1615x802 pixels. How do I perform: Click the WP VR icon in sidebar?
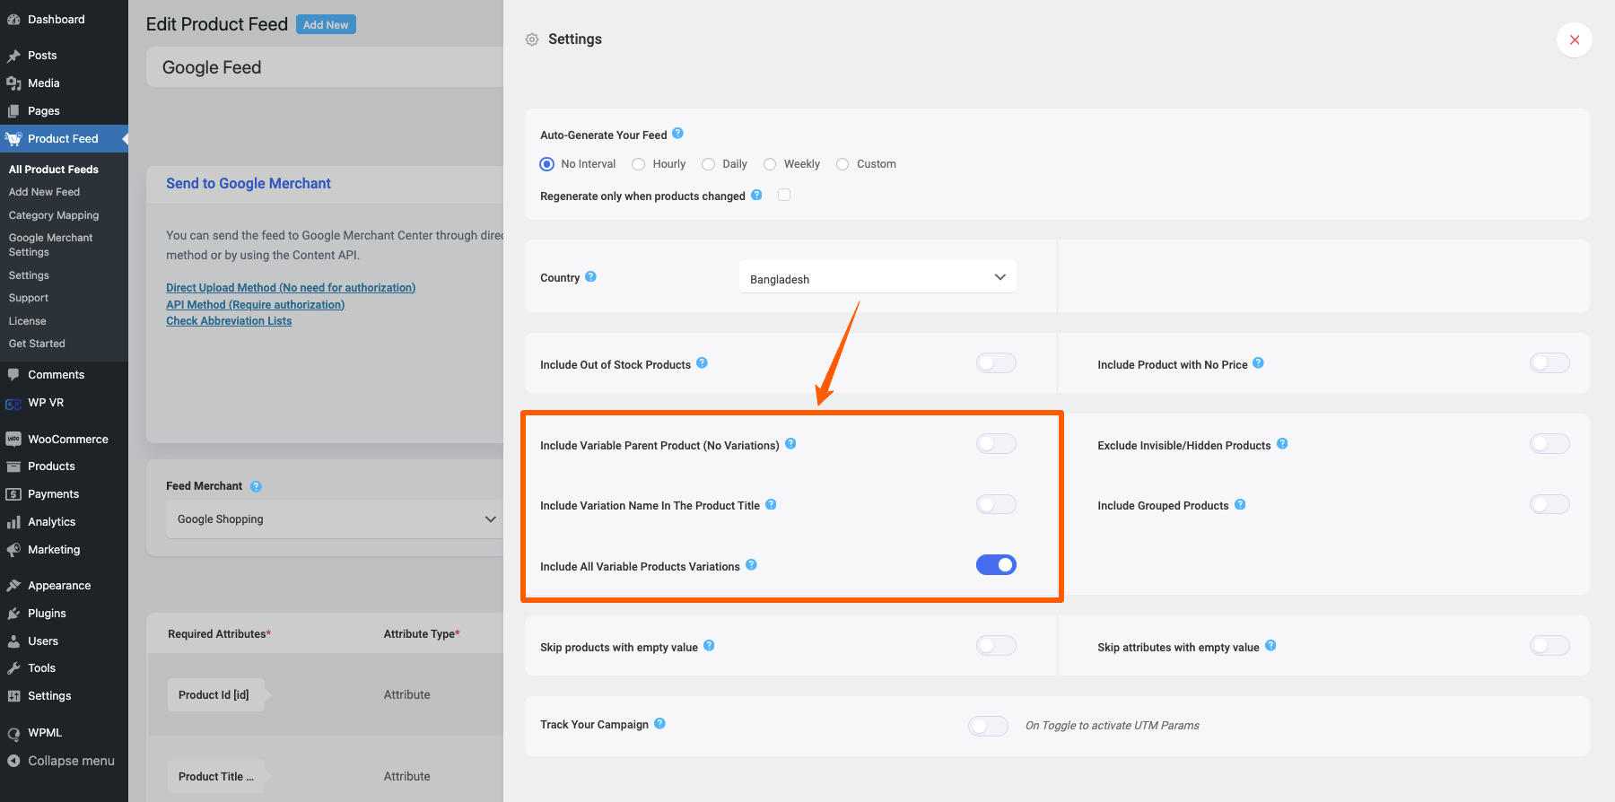click(x=13, y=403)
